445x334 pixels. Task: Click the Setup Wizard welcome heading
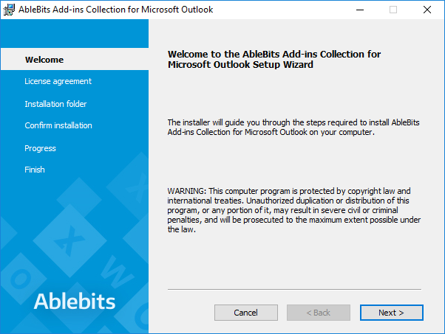[x=274, y=60]
